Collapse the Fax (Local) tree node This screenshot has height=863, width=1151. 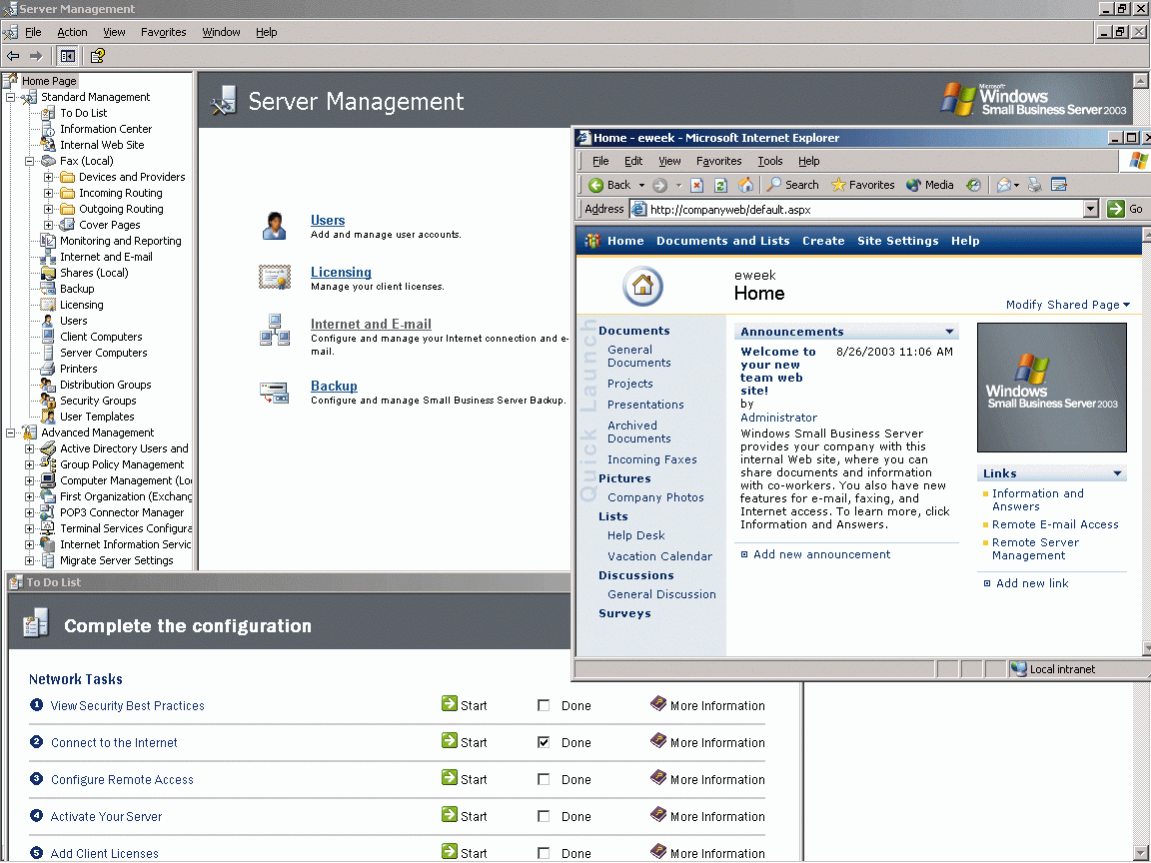[x=29, y=161]
